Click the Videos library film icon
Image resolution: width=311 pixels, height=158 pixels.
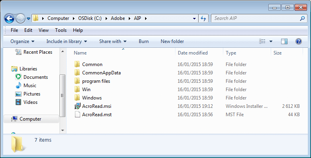point(18,102)
